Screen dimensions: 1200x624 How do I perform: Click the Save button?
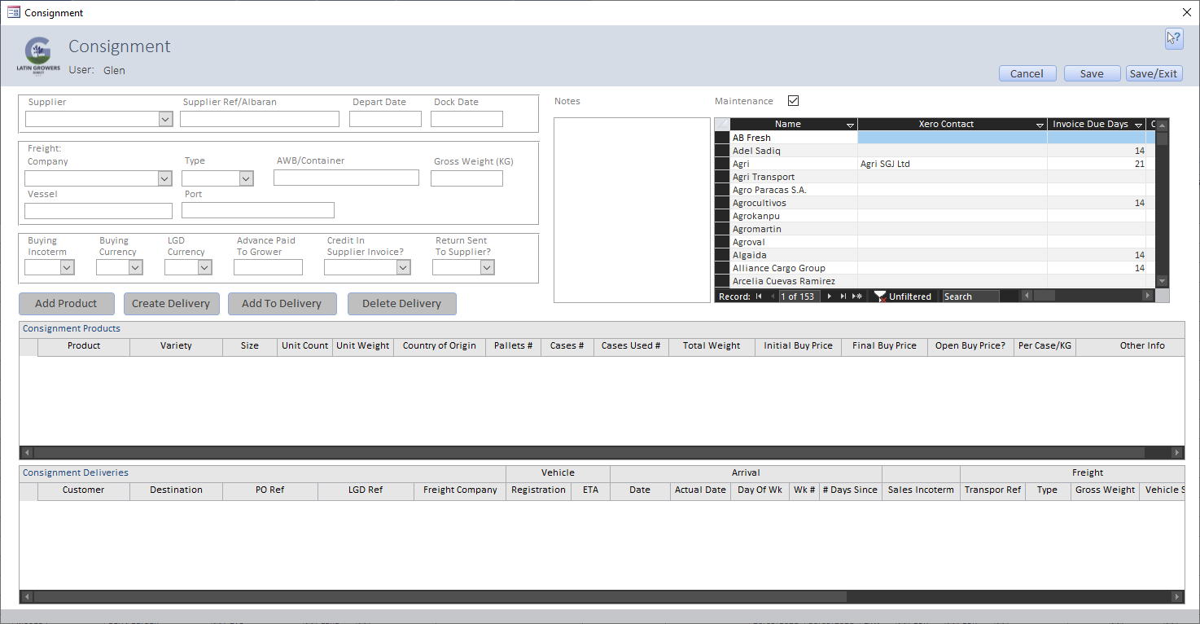pyautogui.click(x=1093, y=73)
